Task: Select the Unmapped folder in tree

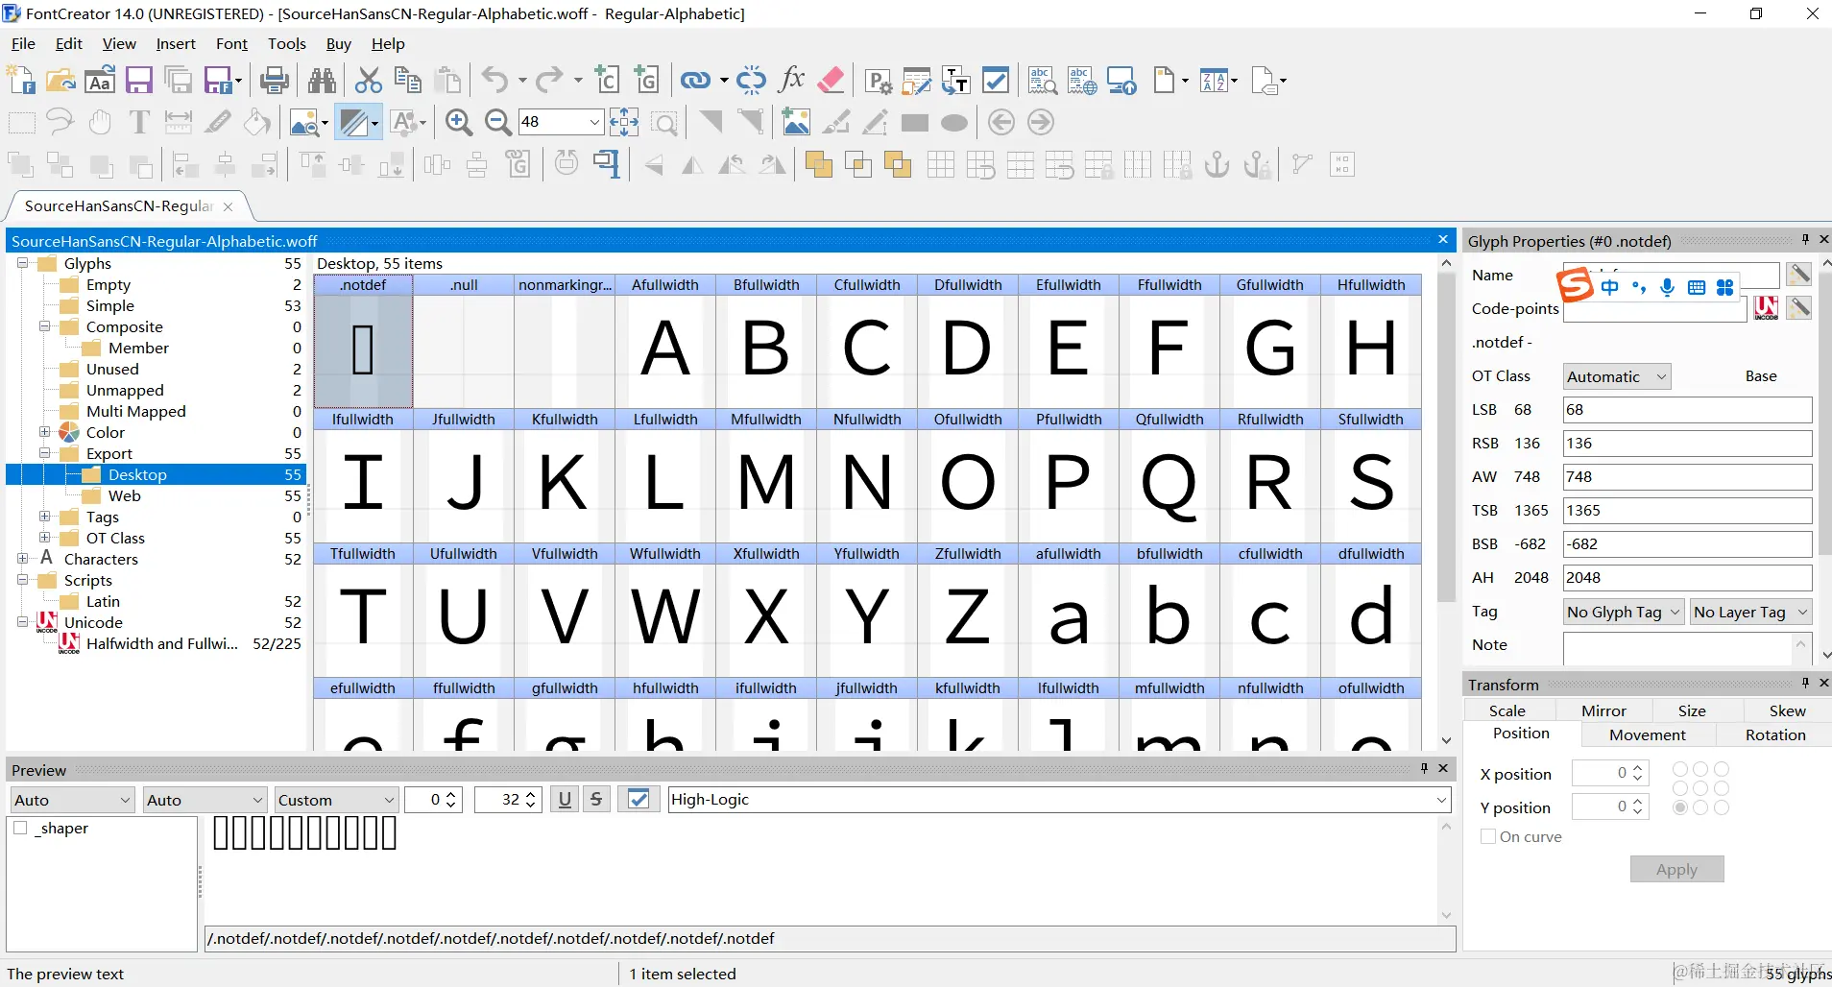Action: pyautogui.click(x=125, y=390)
